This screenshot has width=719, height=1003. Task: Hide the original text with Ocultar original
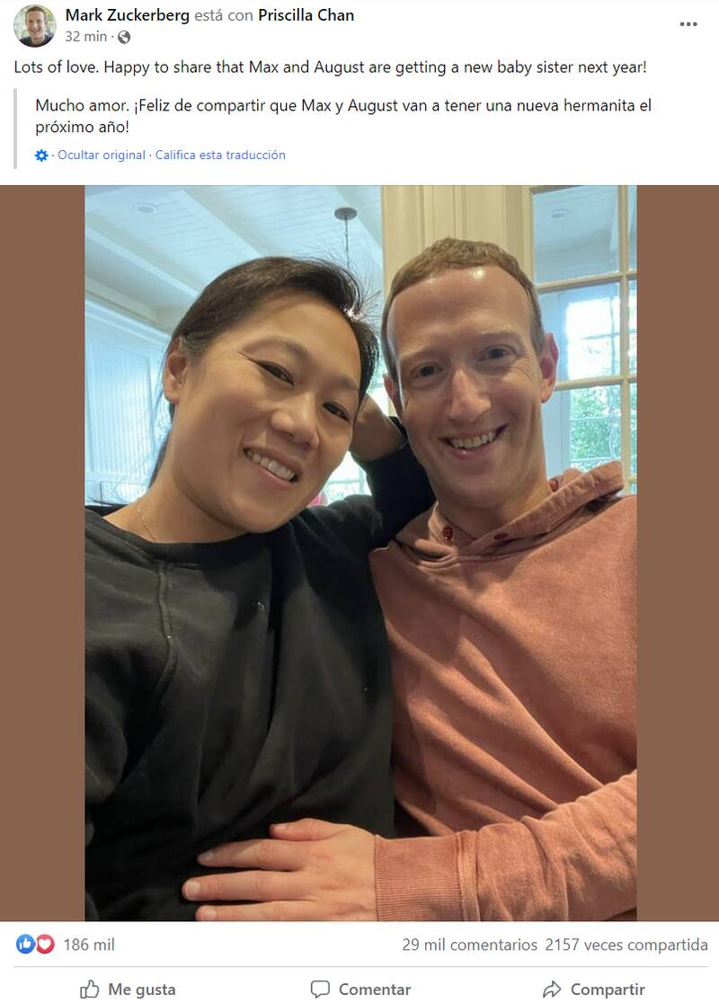coord(102,155)
